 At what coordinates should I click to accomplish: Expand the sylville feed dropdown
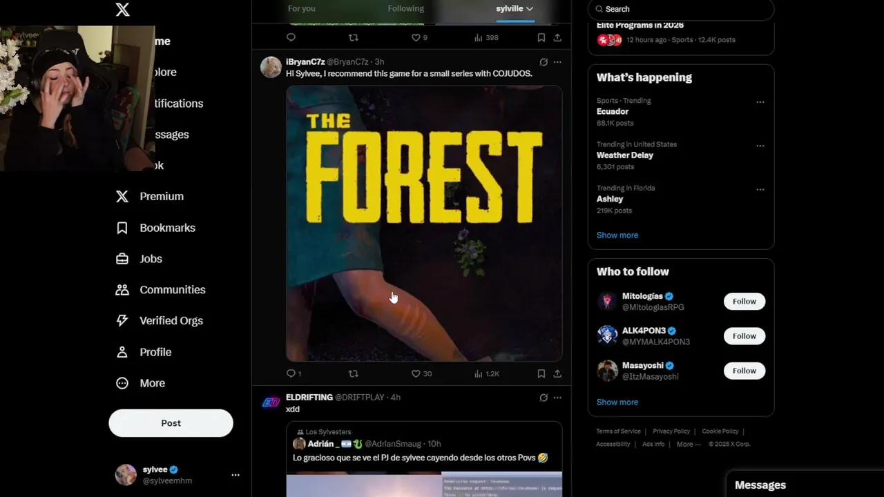515,8
